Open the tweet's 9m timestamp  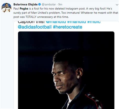tap(60, 5)
